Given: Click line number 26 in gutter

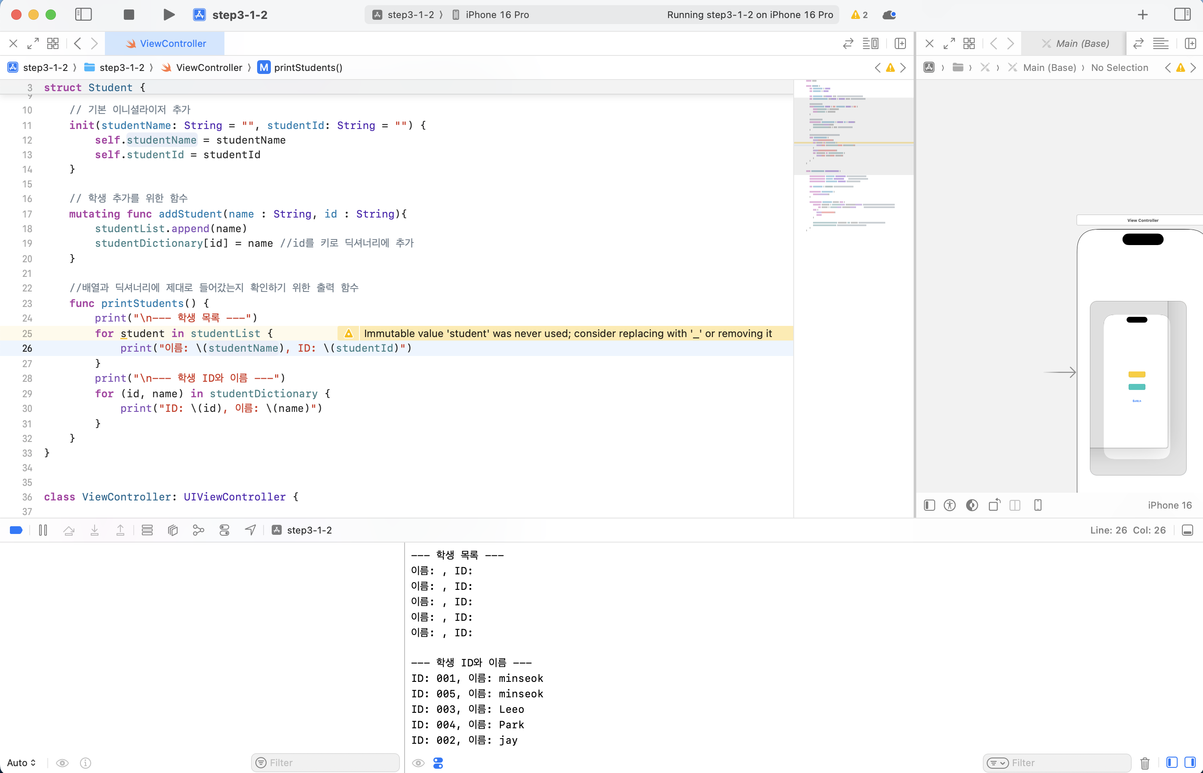Looking at the screenshot, I should [27, 348].
